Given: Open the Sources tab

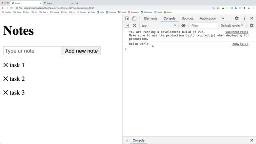Looking at the screenshot, I should (x=188, y=18).
